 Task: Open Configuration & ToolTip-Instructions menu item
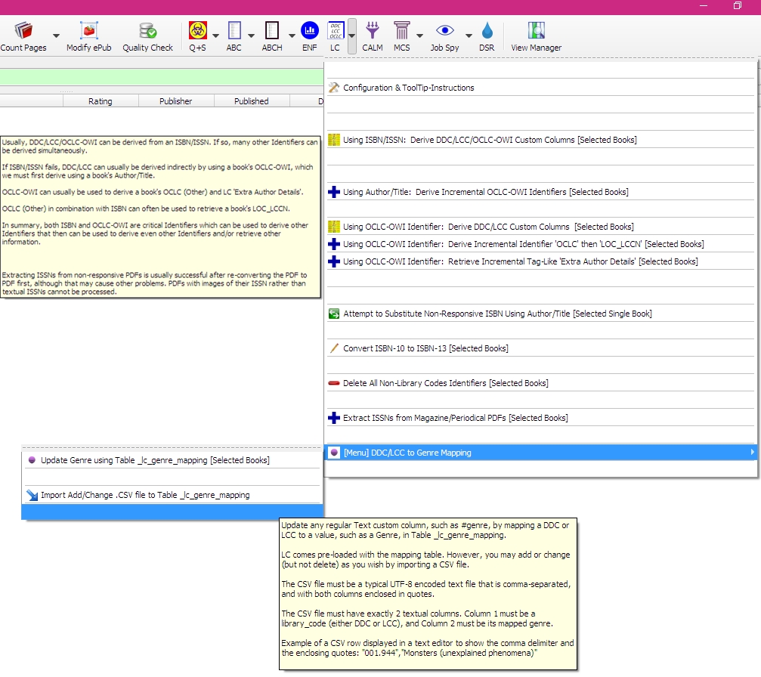(x=408, y=88)
